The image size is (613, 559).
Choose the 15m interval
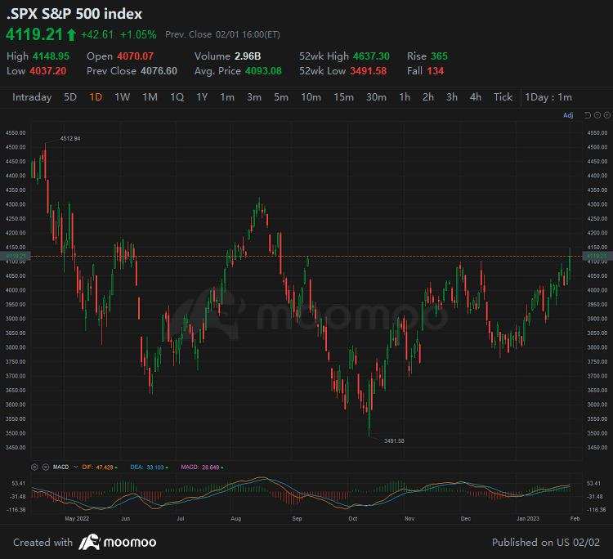tap(343, 97)
